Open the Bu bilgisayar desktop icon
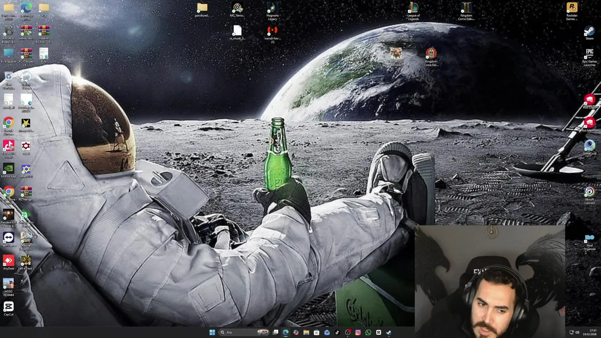Screen dimensions: 601x338 [x=8, y=56]
